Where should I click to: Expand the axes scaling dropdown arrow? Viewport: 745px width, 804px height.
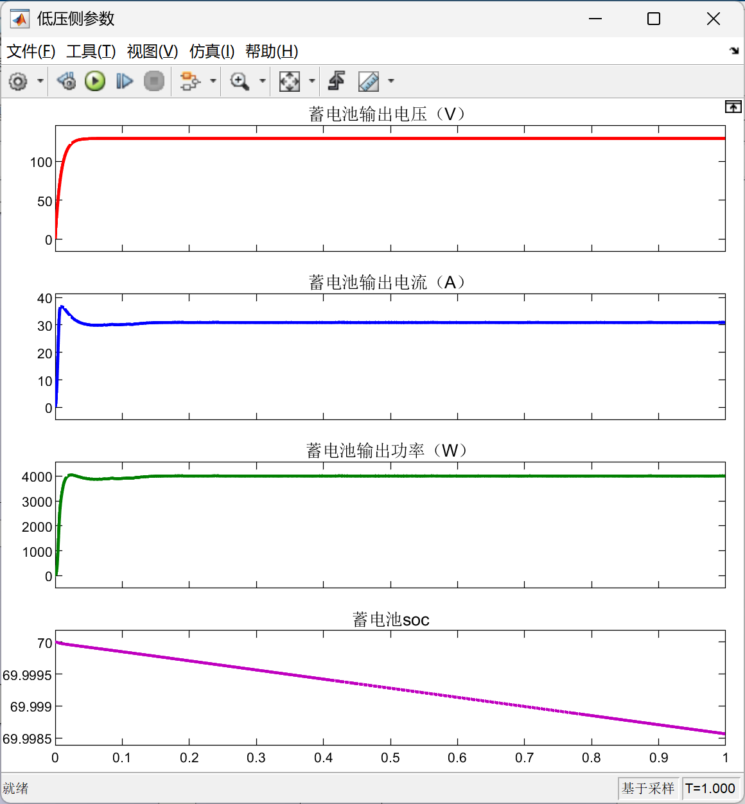tap(312, 82)
